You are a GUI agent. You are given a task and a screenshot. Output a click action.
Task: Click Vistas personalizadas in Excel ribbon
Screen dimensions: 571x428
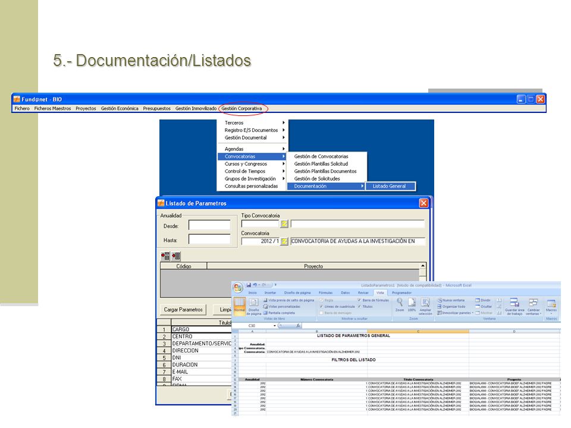point(282,307)
